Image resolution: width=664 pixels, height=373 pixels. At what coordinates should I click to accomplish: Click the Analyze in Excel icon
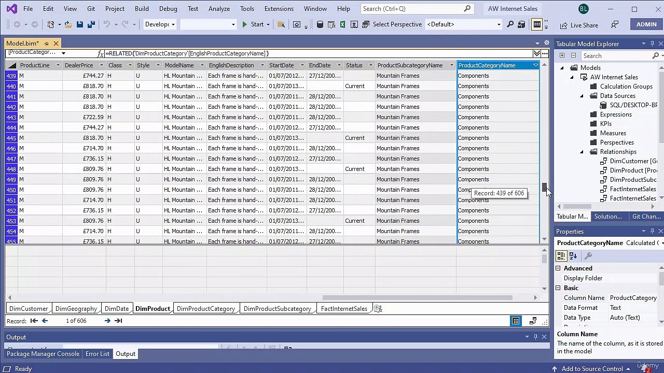(x=343, y=24)
